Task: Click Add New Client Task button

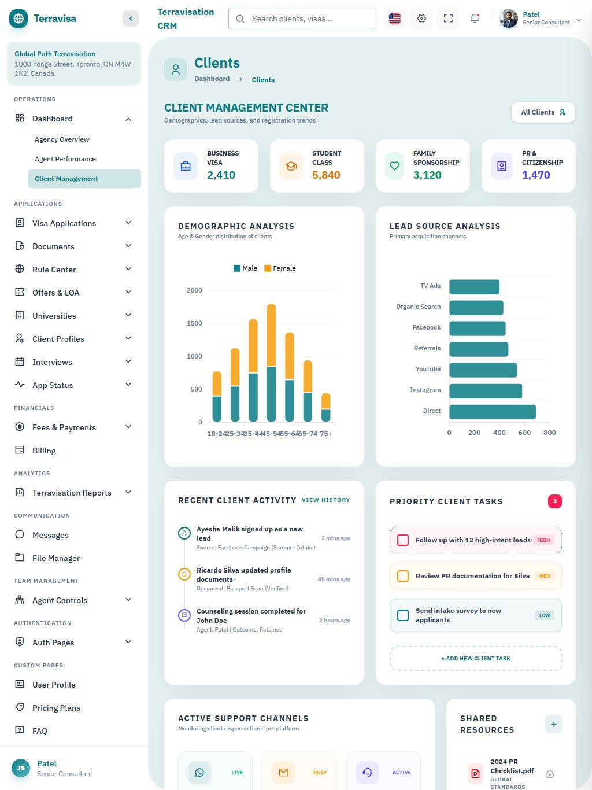Action: pyautogui.click(x=476, y=659)
